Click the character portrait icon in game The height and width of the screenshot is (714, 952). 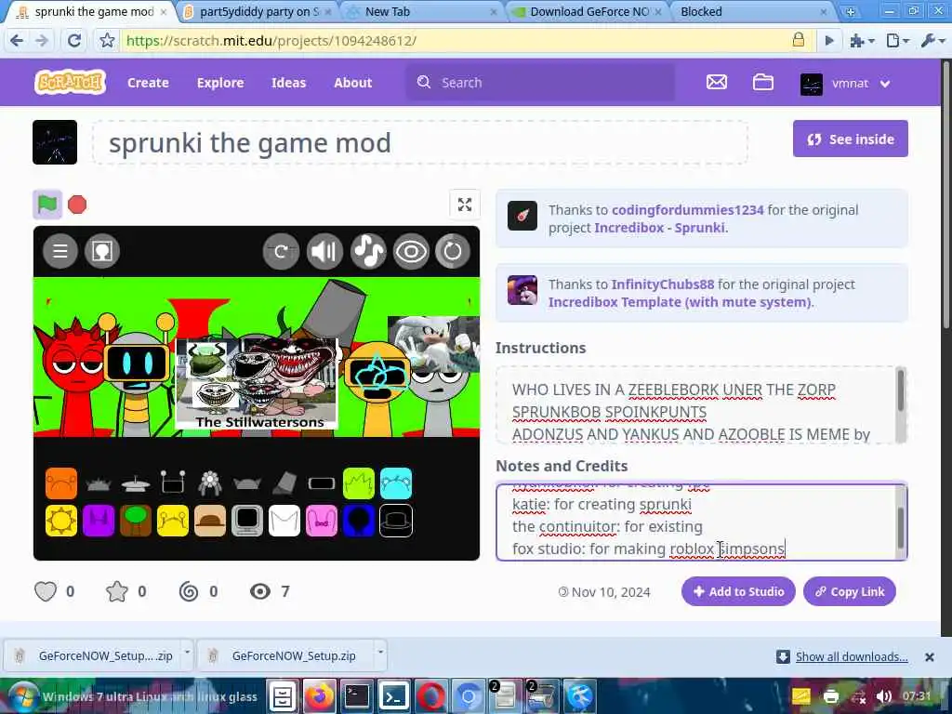(x=102, y=251)
